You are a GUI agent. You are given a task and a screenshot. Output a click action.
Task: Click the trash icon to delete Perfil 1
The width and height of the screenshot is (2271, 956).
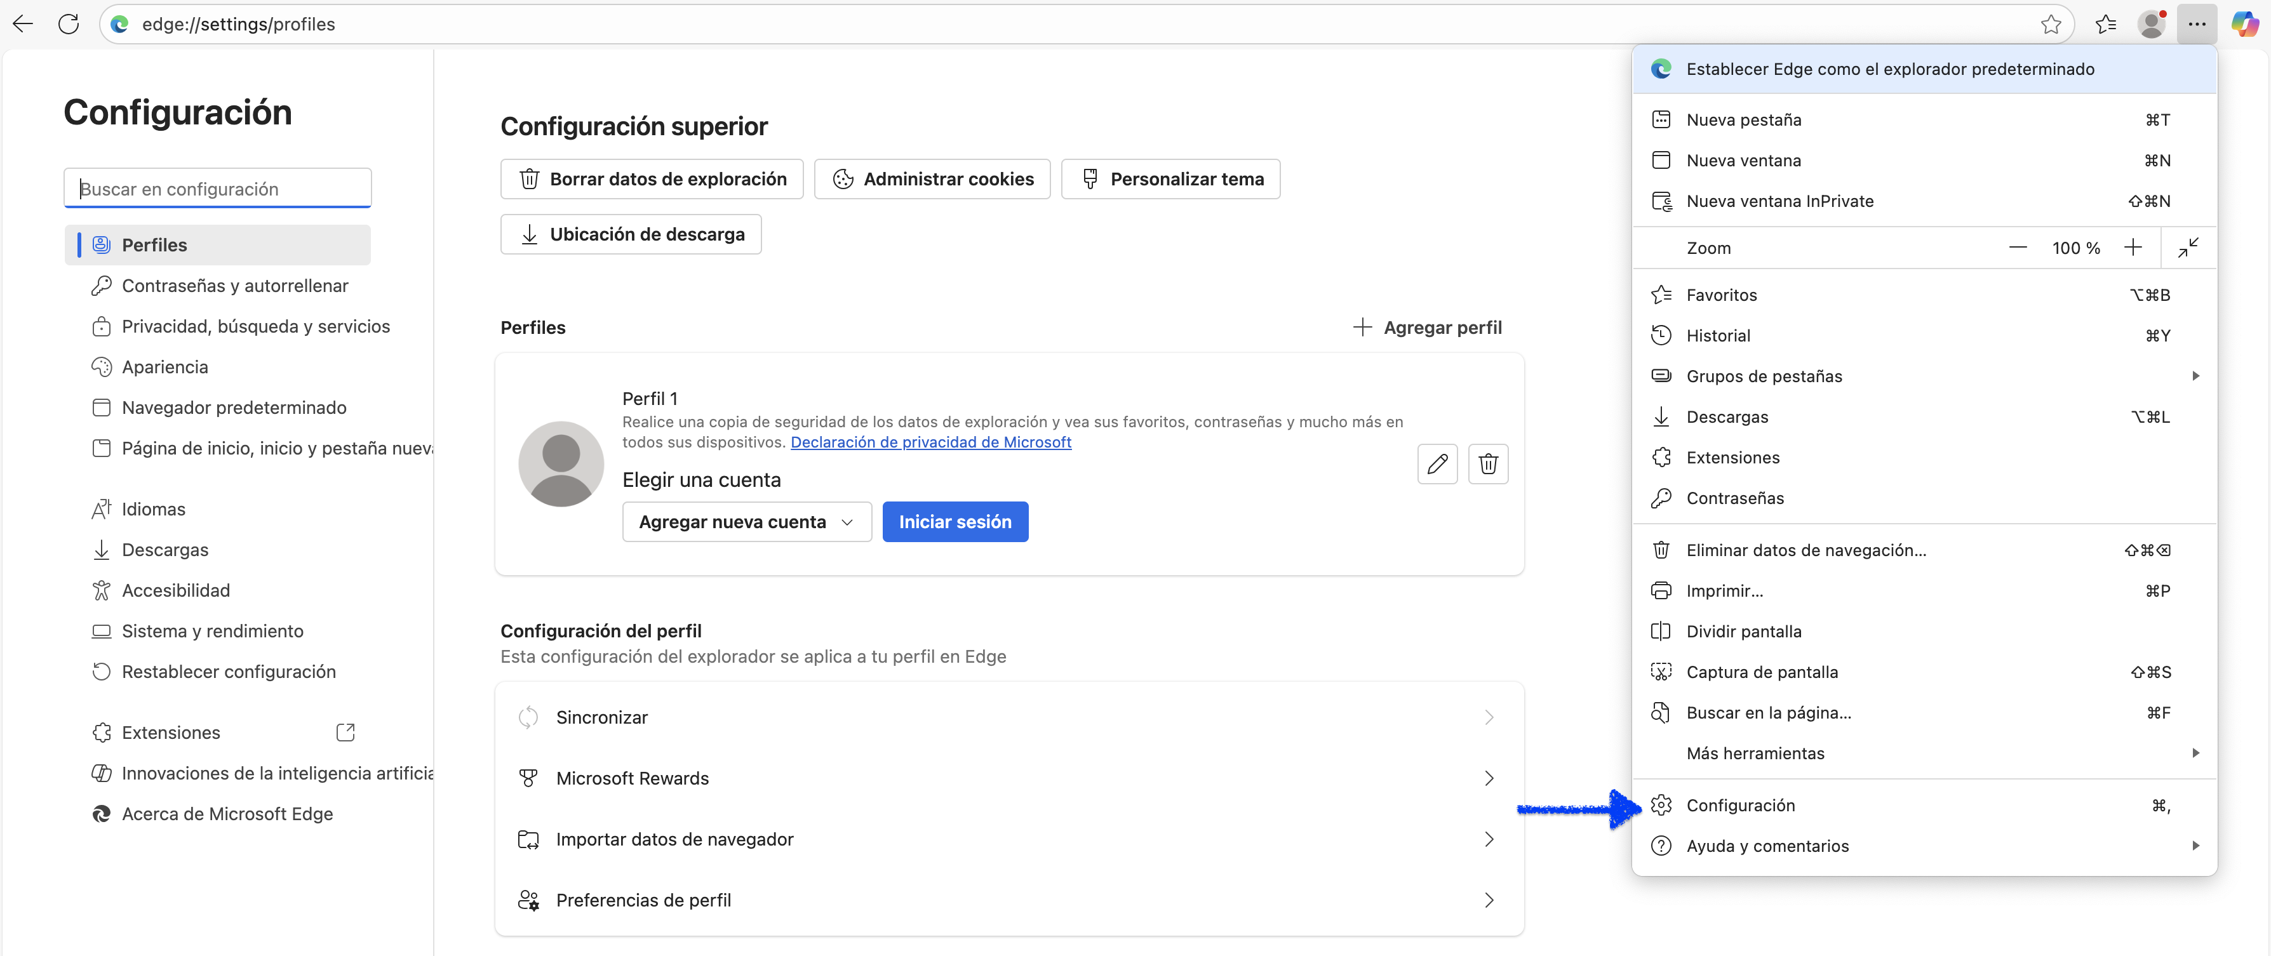(x=1488, y=463)
